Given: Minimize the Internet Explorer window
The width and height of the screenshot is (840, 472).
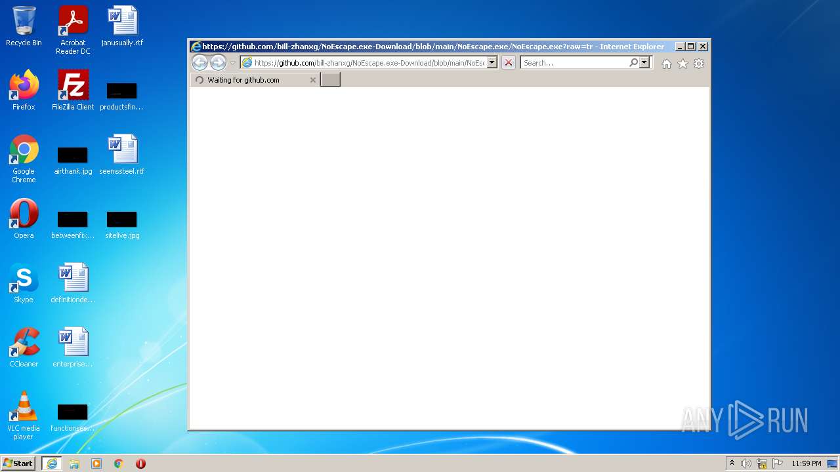Looking at the screenshot, I should tap(680, 47).
